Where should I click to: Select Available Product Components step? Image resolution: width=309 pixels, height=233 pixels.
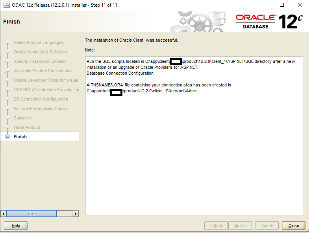(x=43, y=71)
